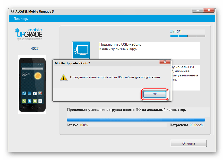Image resolution: width=224 pixels, height=160 pixels.
Task: Close the Mobile Upgrade S Gotu2 dialog
Action: [165, 62]
